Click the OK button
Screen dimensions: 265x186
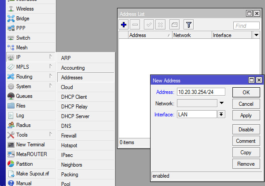tap(246, 93)
